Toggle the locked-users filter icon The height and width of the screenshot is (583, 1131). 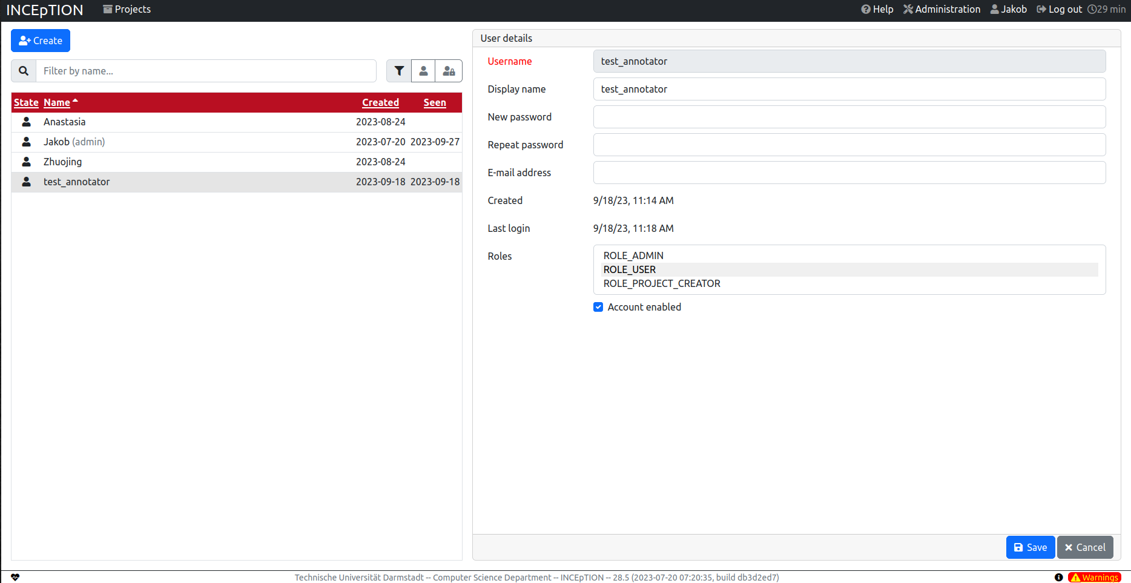(x=449, y=71)
